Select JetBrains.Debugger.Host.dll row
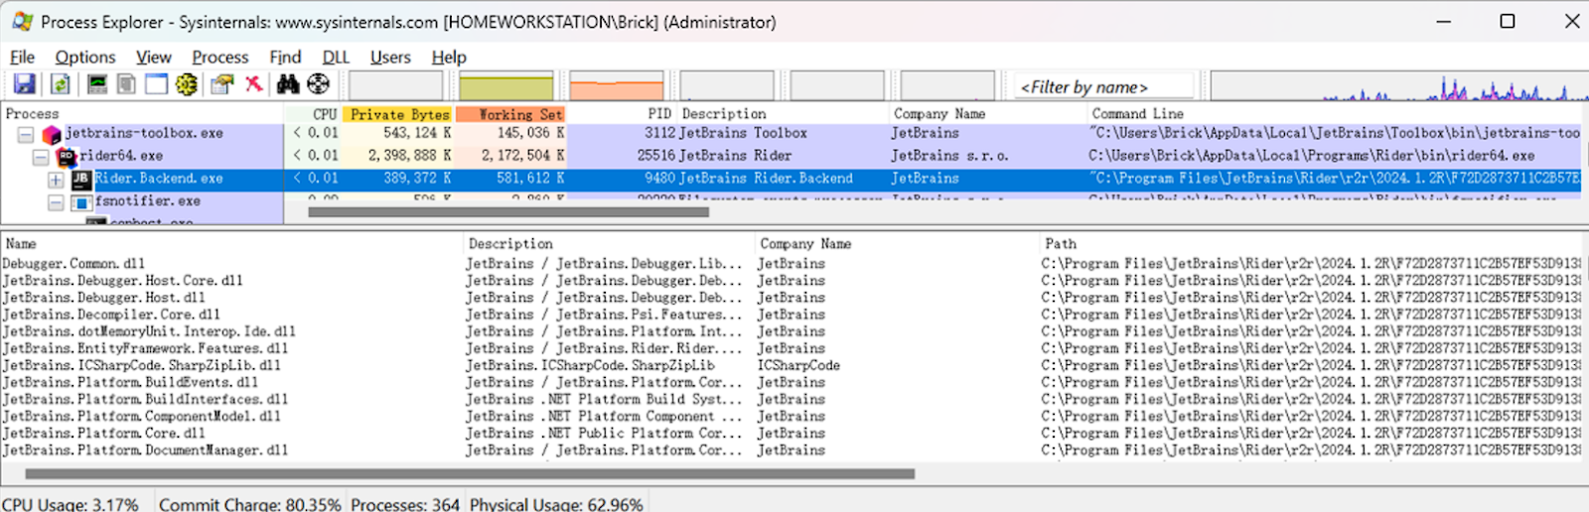 (791, 298)
